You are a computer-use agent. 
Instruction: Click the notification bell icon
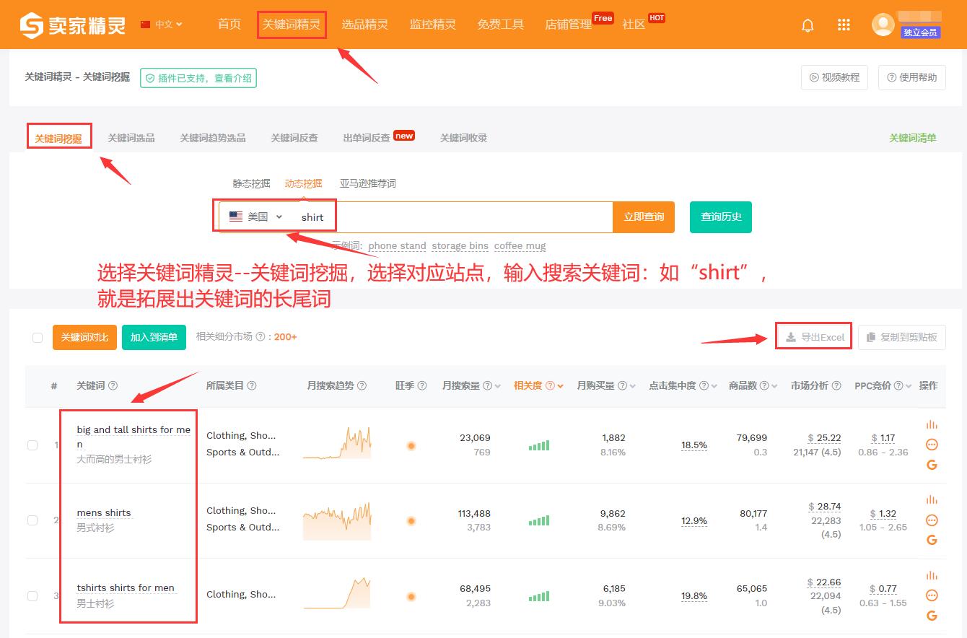point(808,24)
